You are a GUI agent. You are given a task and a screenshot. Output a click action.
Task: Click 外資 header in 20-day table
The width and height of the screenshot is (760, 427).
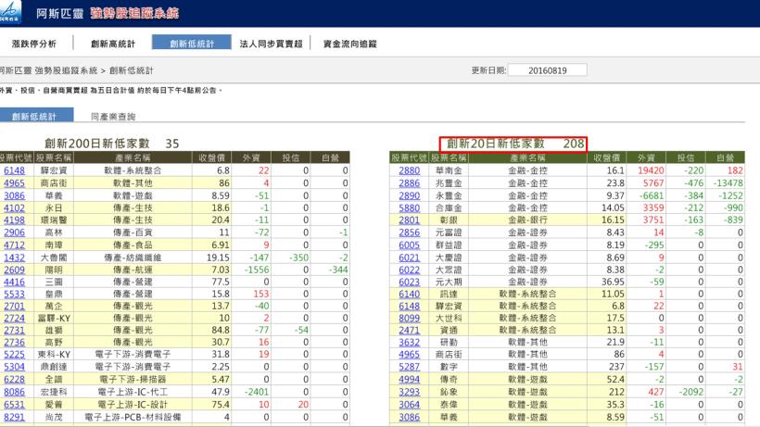[x=646, y=157]
